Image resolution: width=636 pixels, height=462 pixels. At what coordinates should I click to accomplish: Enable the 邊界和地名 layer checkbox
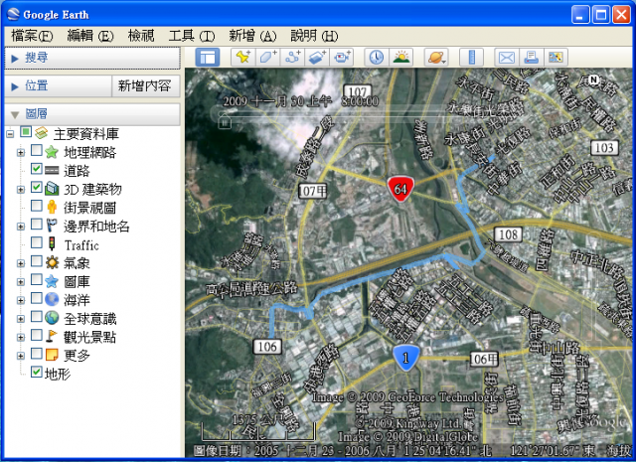pos(37,224)
